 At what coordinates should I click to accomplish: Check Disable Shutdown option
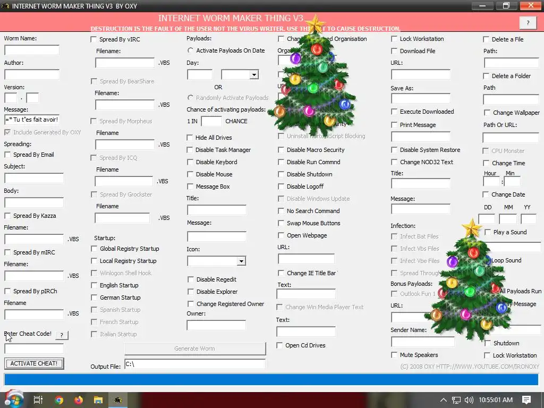(x=281, y=174)
